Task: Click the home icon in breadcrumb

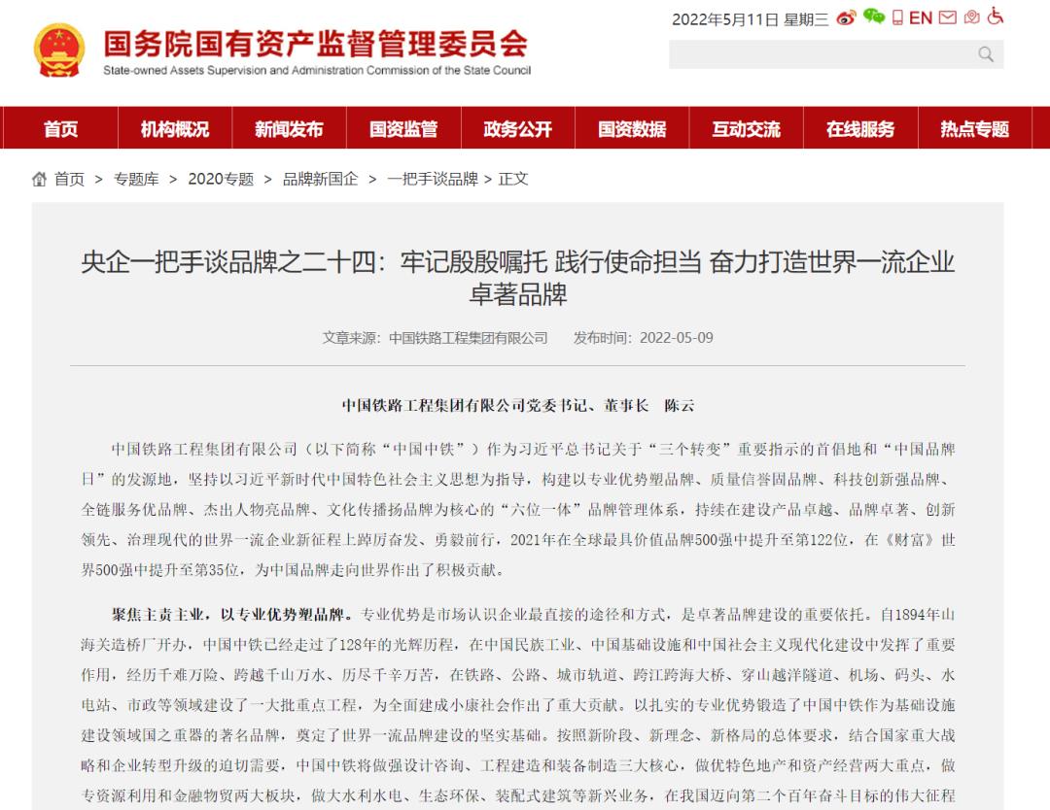Action: pos(40,179)
